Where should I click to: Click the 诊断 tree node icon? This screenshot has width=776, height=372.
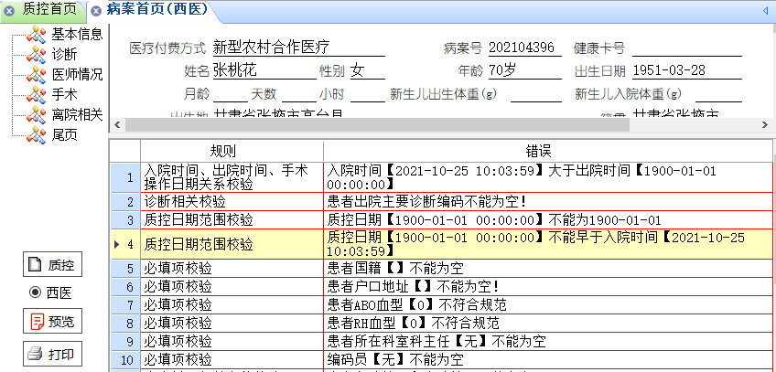(x=37, y=55)
